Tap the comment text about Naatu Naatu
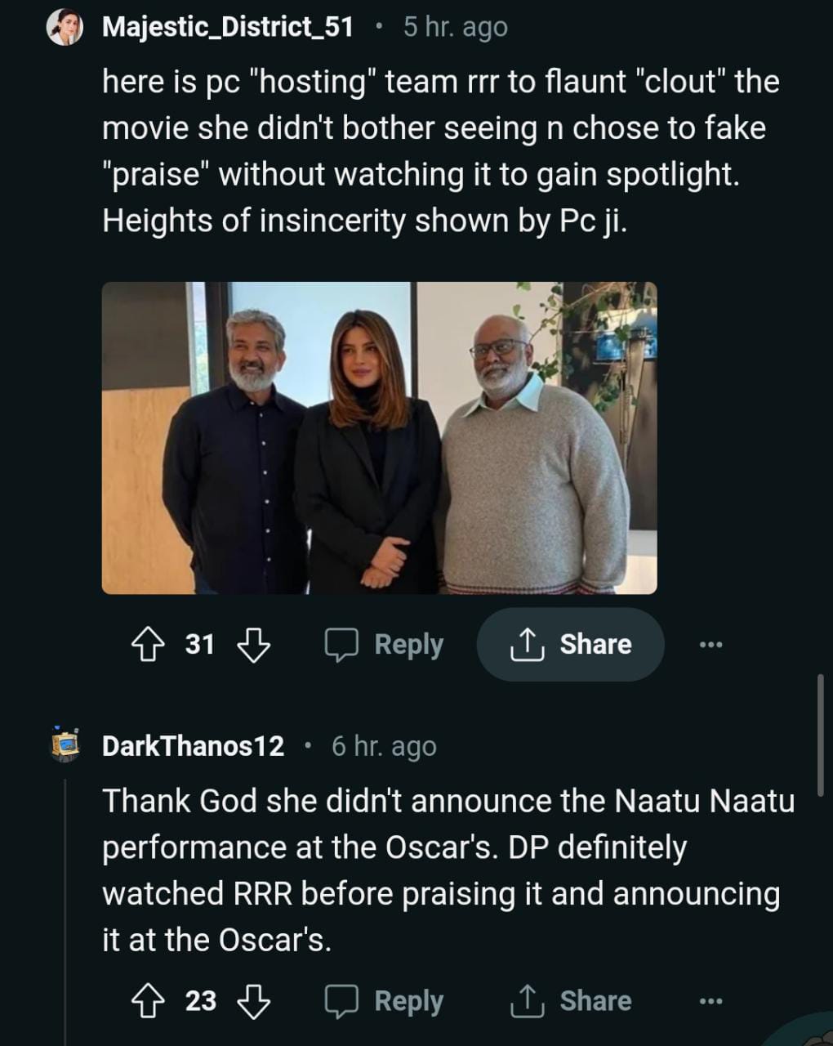This screenshot has height=1046, width=833. [x=448, y=870]
